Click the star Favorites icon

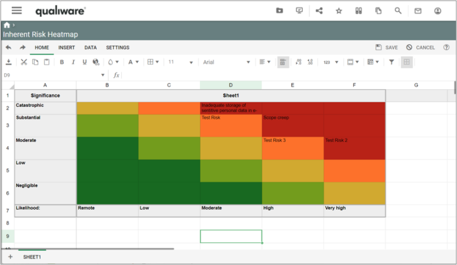pyautogui.click(x=339, y=11)
